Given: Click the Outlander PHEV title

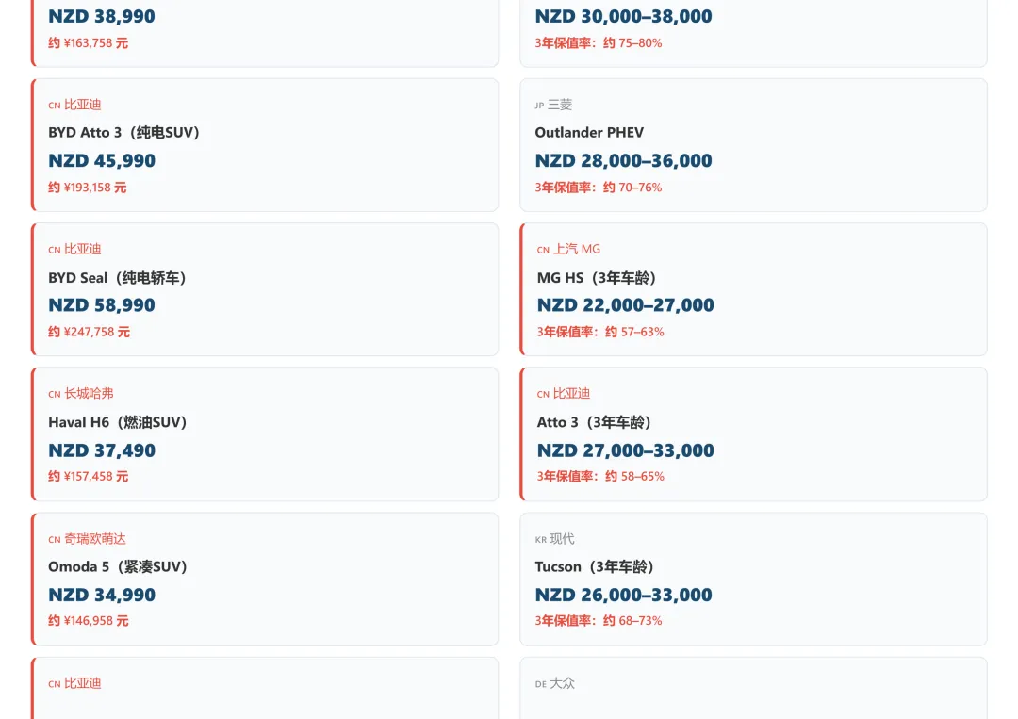Looking at the screenshot, I should [x=589, y=133].
